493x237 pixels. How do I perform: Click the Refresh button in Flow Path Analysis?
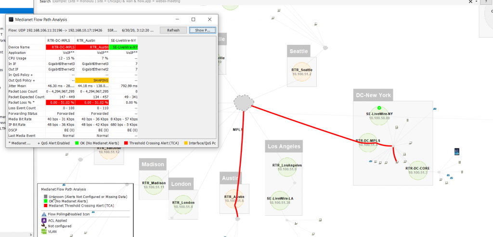point(173,30)
